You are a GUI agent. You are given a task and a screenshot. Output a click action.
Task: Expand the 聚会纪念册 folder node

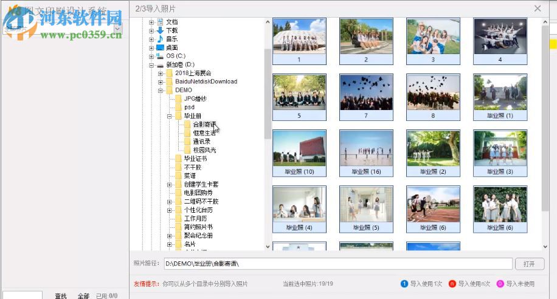(170, 236)
